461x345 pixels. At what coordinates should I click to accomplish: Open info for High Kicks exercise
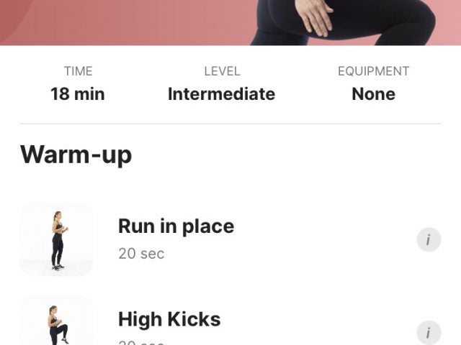coord(429,333)
